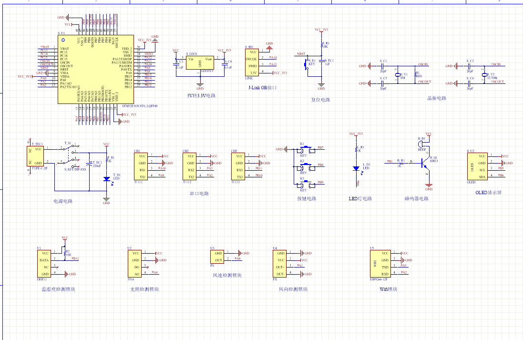The image size is (523, 340).
Task: Select the CH2 serial port connector
Action: (189, 166)
